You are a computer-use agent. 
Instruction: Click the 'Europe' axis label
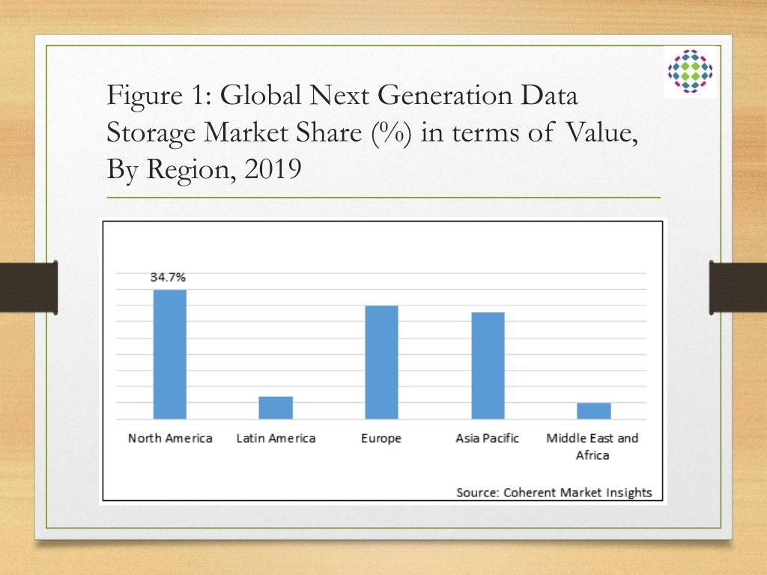(x=381, y=439)
